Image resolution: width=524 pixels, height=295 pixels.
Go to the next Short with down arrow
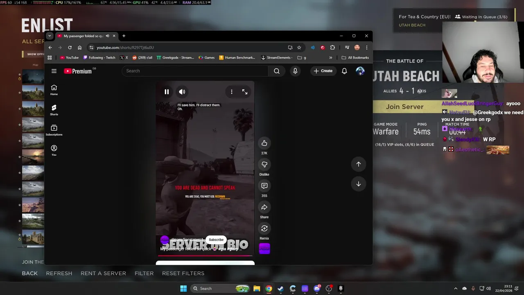coord(359,184)
